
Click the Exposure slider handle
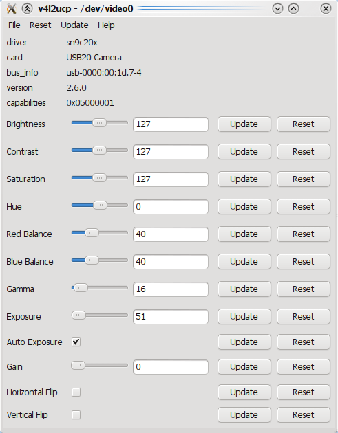tap(79, 315)
